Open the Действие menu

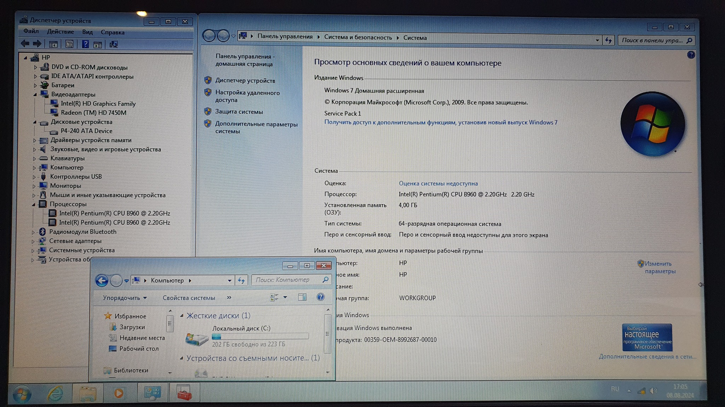pos(60,32)
